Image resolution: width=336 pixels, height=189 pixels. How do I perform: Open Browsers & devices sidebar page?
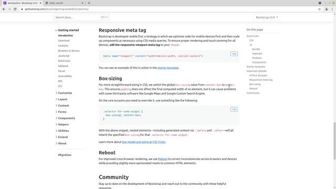[69, 51]
